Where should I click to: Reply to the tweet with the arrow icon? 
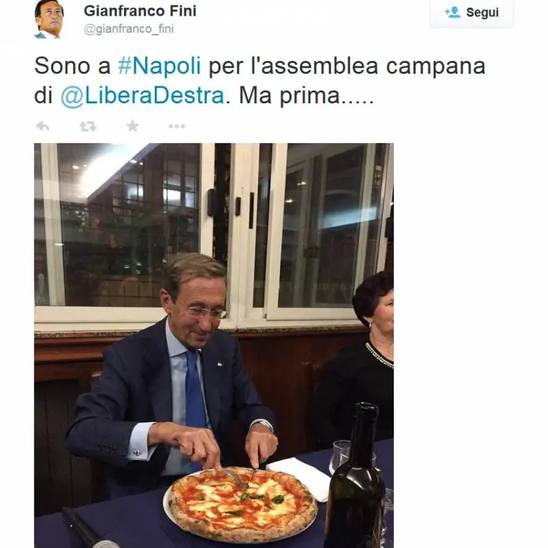coord(42,126)
